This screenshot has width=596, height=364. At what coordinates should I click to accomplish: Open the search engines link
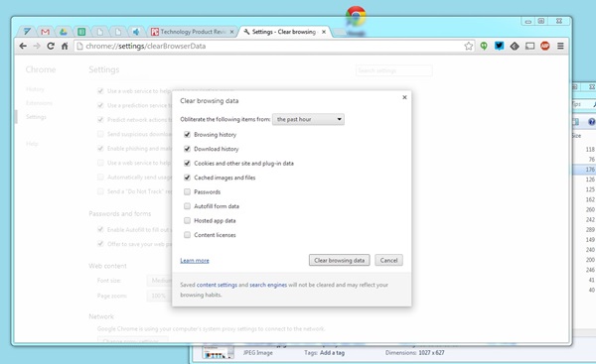coord(268,285)
